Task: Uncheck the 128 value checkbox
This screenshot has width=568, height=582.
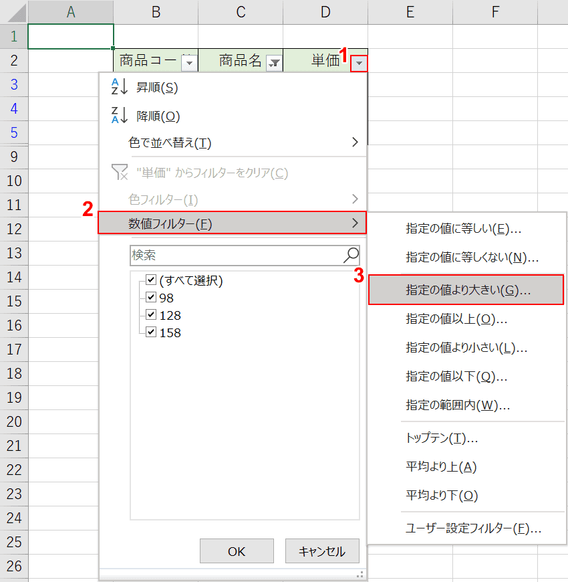Action: [151, 314]
